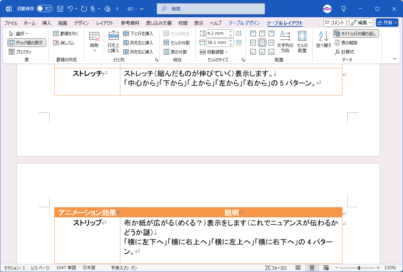
Task: Click Sort (並べ替え) button
Action: pyautogui.click(x=323, y=39)
